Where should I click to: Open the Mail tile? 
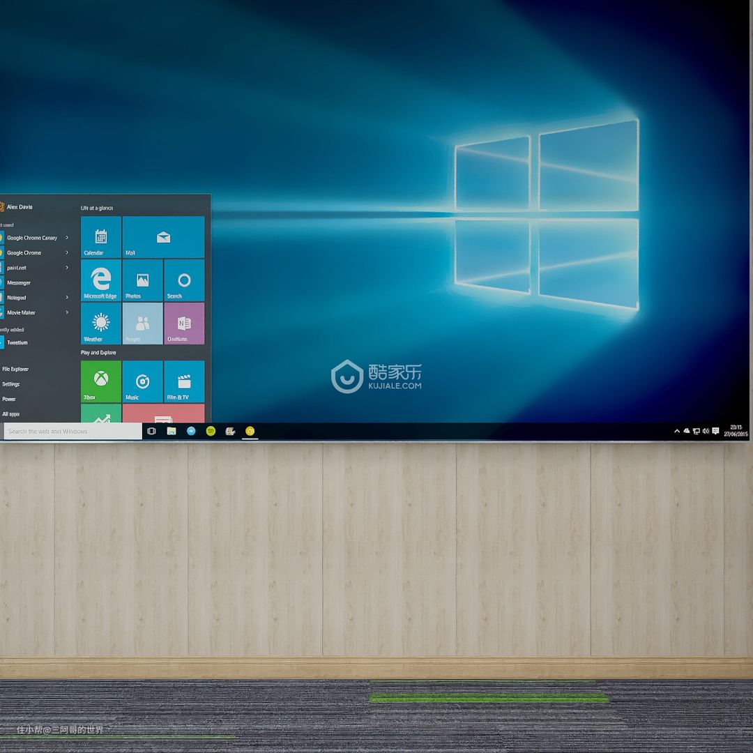tap(163, 237)
